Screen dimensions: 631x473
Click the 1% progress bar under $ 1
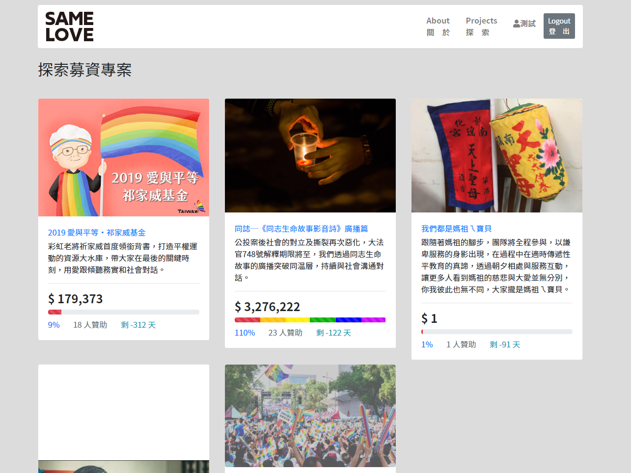click(x=497, y=332)
